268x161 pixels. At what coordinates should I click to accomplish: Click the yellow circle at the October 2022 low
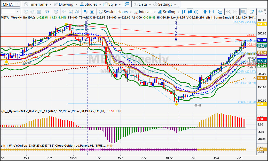pos(176,104)
